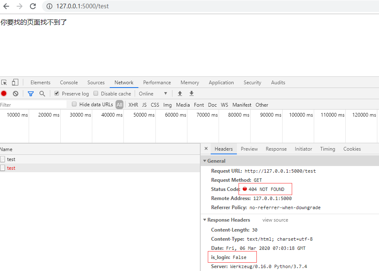Click the browser forward arrow
This screenshot has height=271, width=379.
click(20, 6)
